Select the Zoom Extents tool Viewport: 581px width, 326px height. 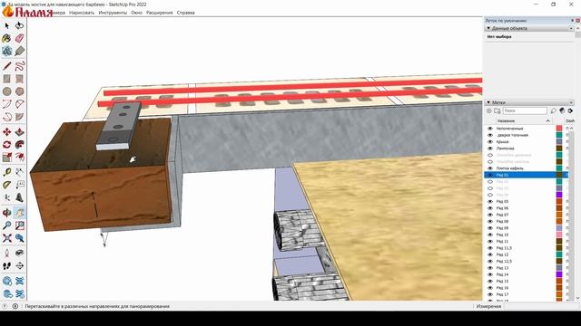point(6,237)
